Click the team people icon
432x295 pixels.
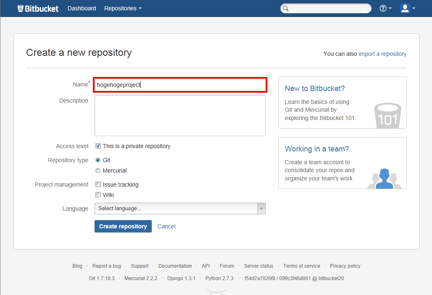pos(384,179)
